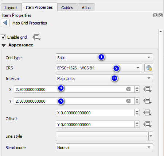Open the CRS dropdown showing EPSG:4326
This screenshot has height=156, width=164.
click(99, 68)
